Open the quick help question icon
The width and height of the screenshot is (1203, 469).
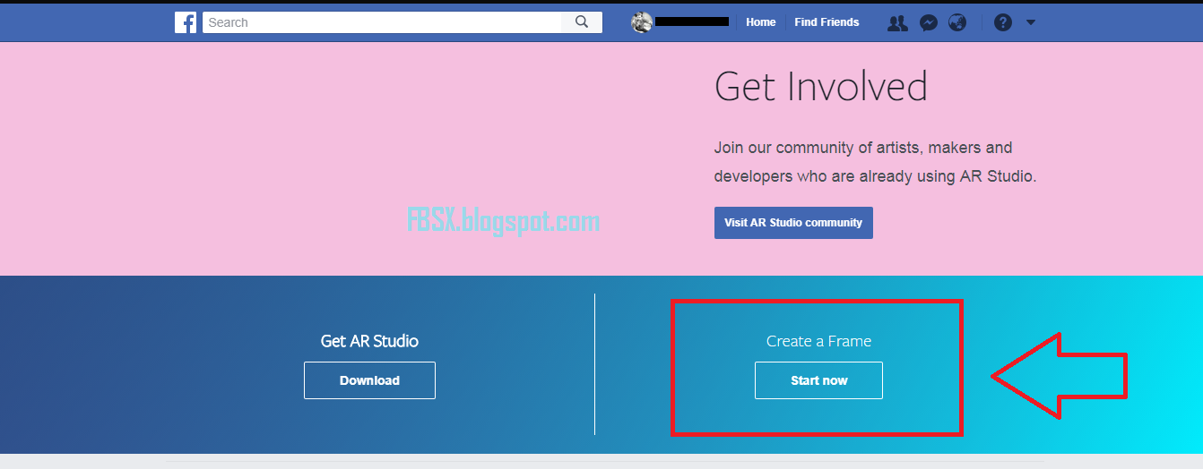(1003, 23)
